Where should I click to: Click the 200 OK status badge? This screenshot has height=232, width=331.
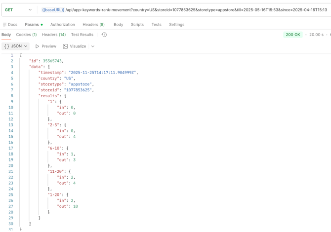pyautogui.click(x=293, y=35)
